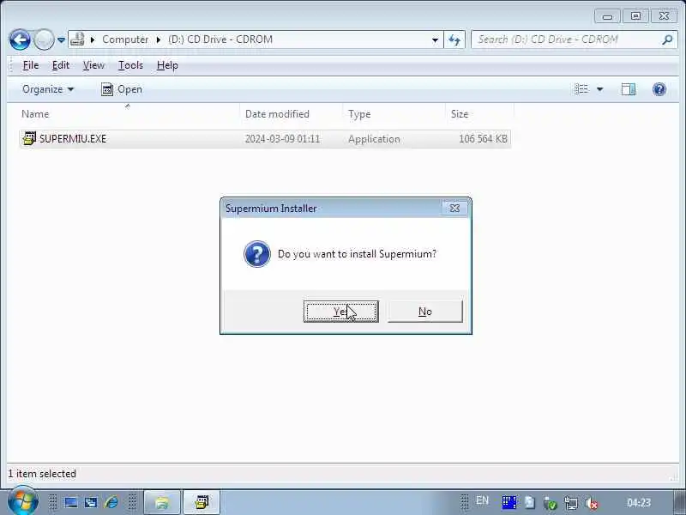
Task: Open the Help menu
Action: 167,65
